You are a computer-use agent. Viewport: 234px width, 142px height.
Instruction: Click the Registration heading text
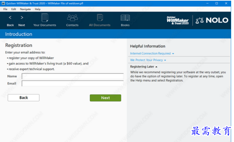(19, 45)
